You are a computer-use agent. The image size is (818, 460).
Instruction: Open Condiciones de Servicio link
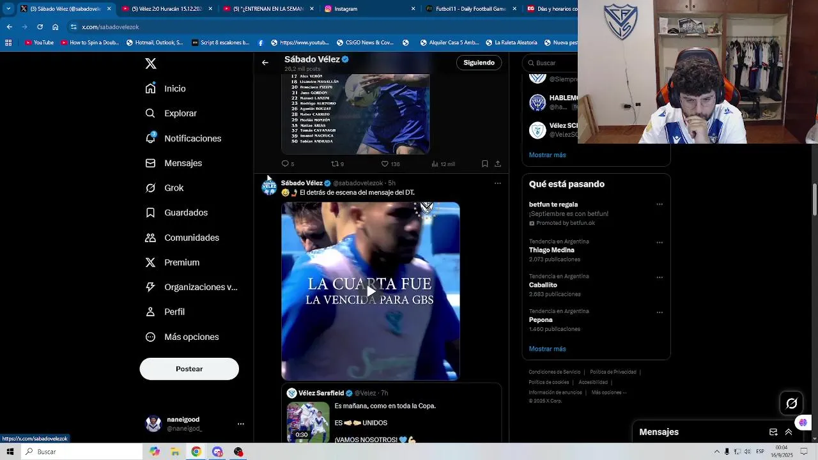pos(555,372)
